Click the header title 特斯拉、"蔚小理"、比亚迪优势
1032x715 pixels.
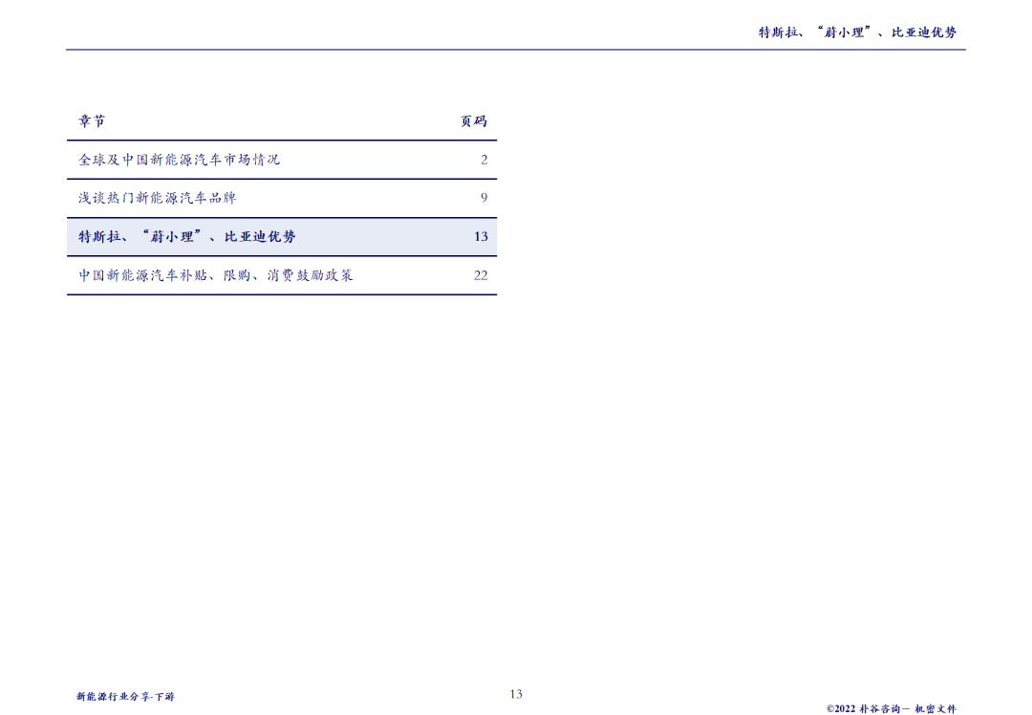point(857,32)
